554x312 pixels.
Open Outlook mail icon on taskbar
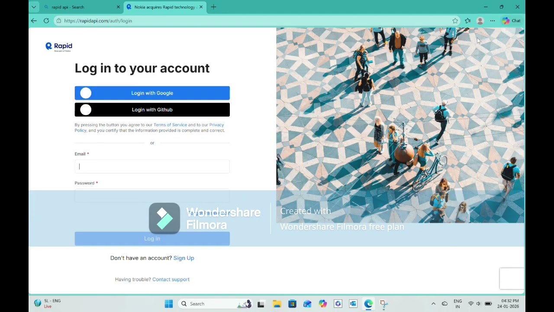307,304
